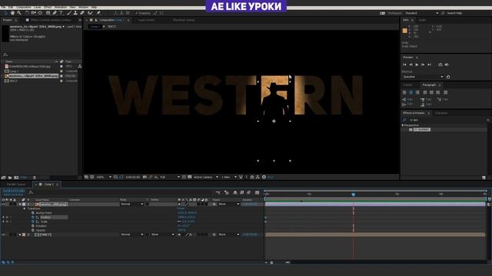Image resolution: width=492 pixels, height=276 pixels.
Task: Select the Brush tool
Action: (69, 13)
